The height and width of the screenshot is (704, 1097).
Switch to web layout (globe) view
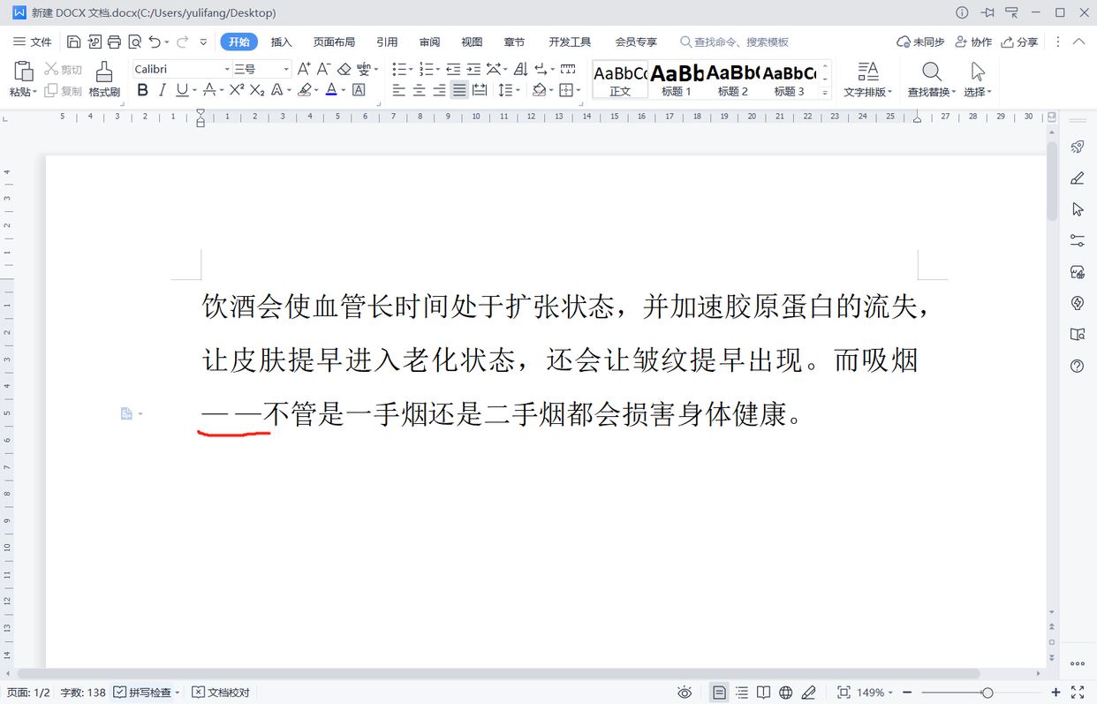(785, 693)
